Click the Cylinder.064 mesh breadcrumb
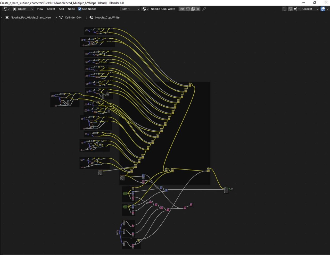 click(73, 18)
